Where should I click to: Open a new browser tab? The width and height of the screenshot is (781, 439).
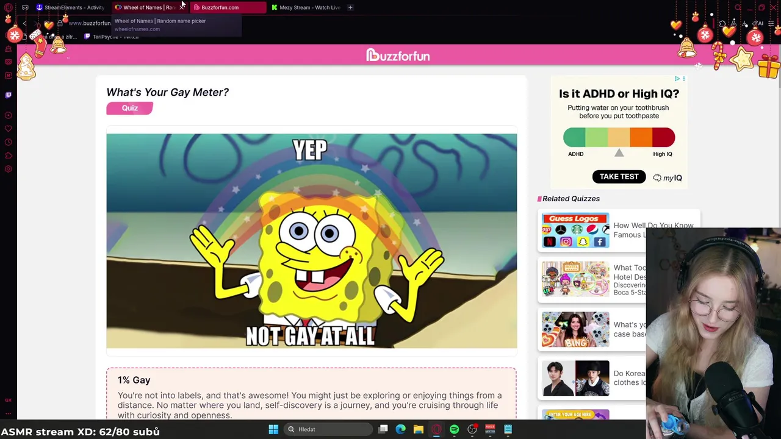(350, 7)
